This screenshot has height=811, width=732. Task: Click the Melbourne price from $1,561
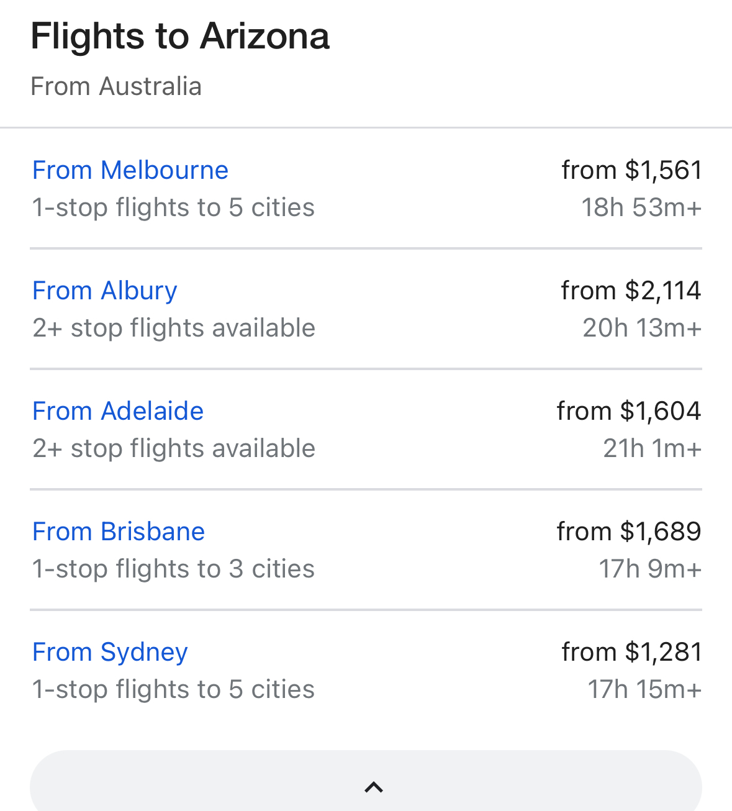(x=631, y=170)
